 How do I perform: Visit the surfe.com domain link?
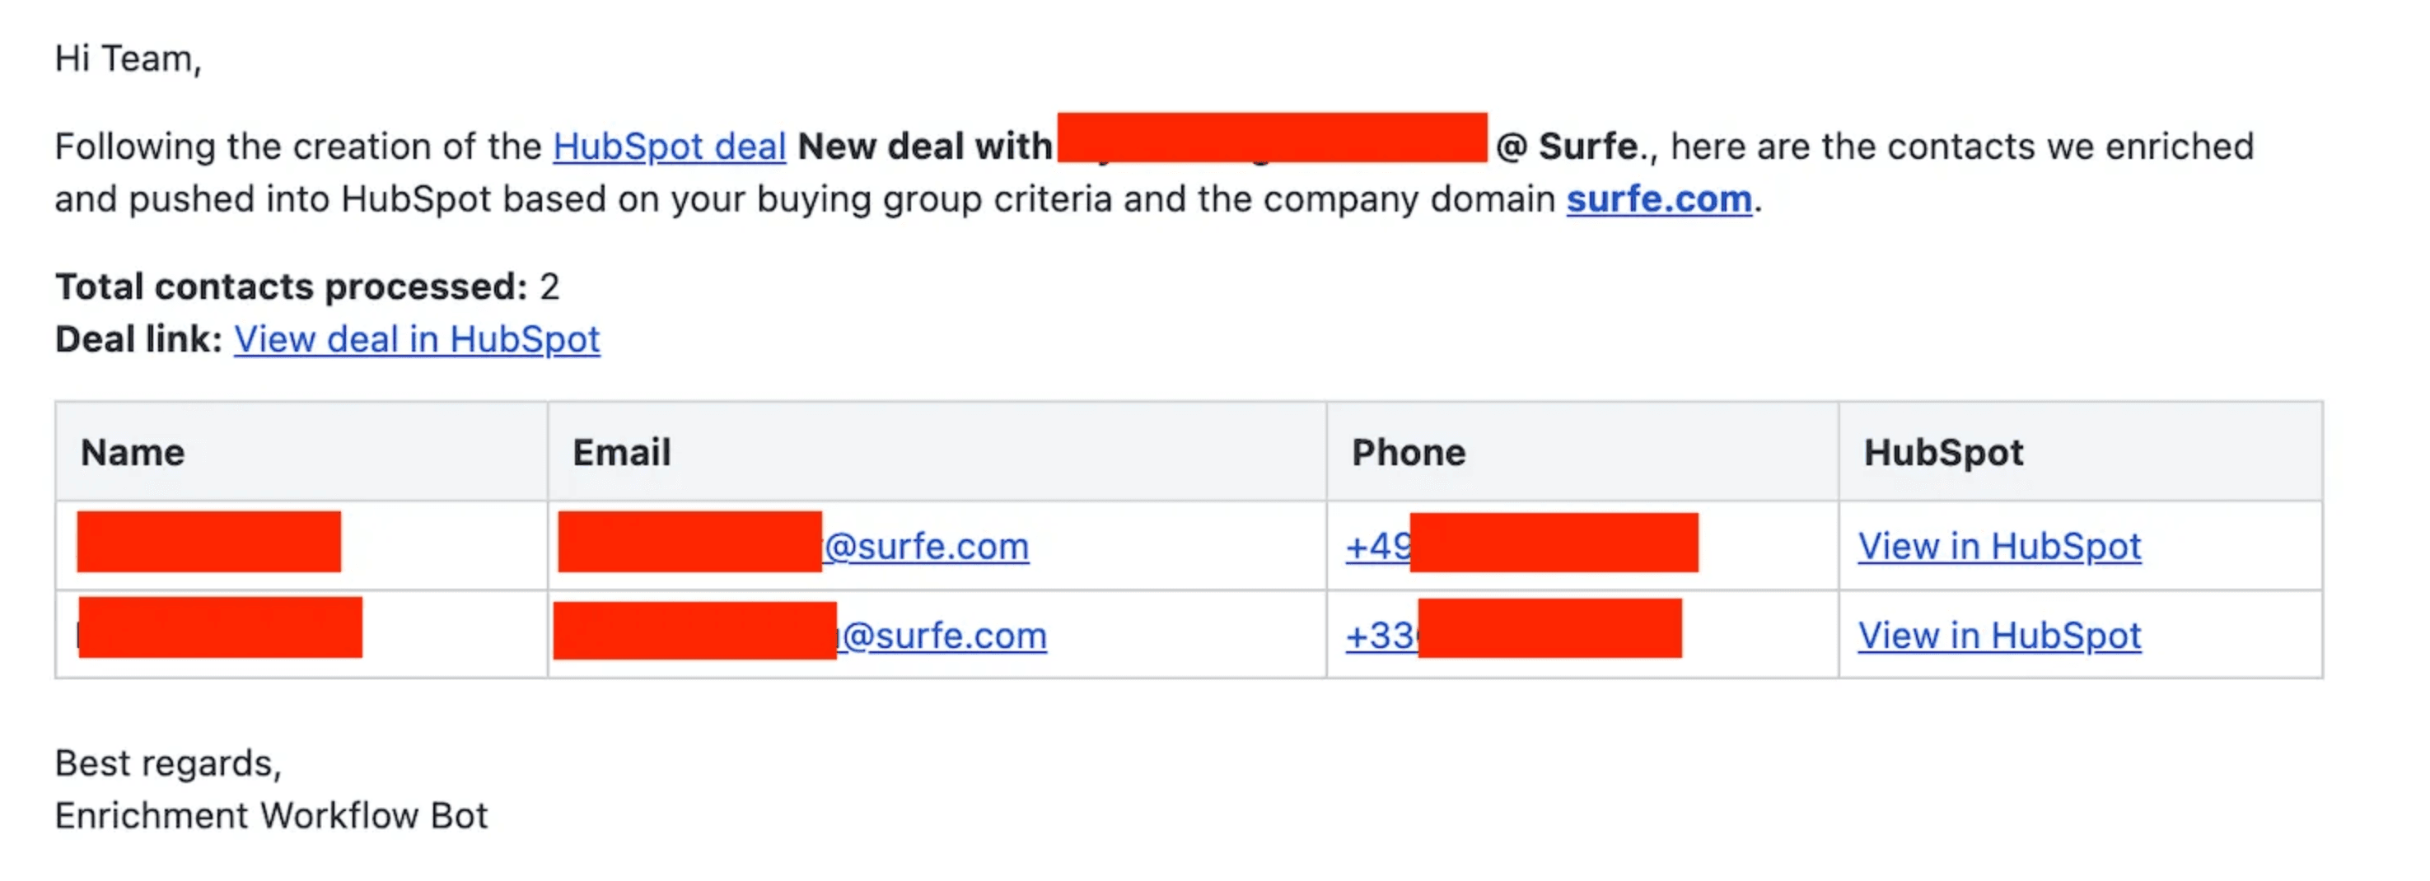[1658, 199]
